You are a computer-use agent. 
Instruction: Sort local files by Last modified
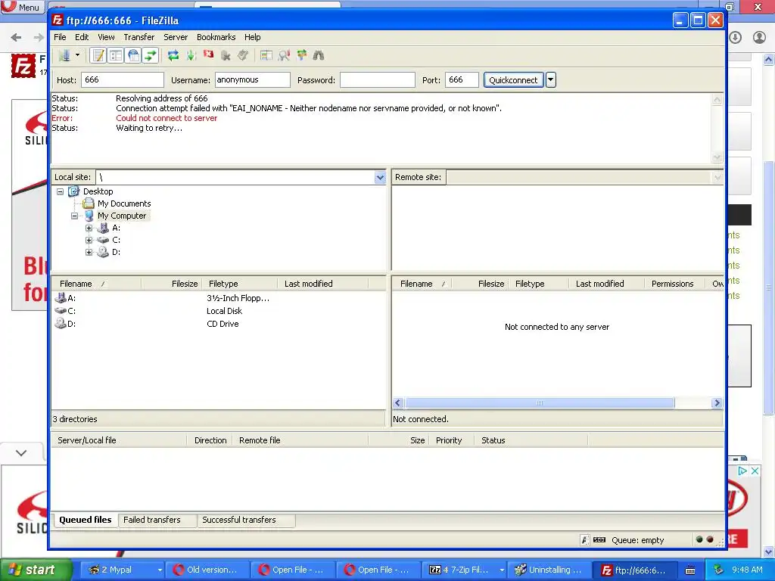[x=322, y=284]
